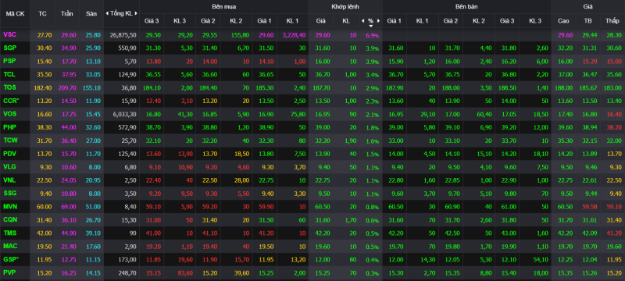Image resolution: width=625 pixels, height=281 pixels.
Task: Click the TC column header
Action: tap(42, 13)
